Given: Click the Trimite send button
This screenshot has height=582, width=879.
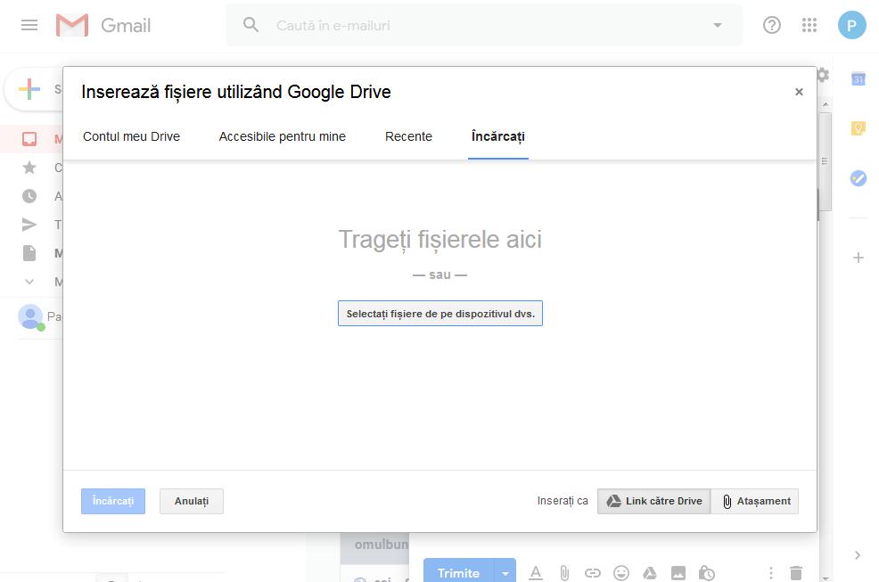Looking at the screenshot, I should (458, 571).
